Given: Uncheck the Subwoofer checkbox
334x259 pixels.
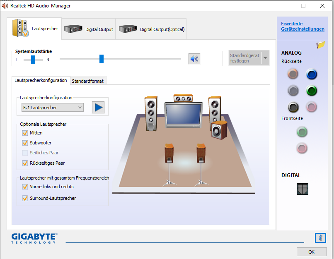Looking at the screenshot, I should 25,143.
